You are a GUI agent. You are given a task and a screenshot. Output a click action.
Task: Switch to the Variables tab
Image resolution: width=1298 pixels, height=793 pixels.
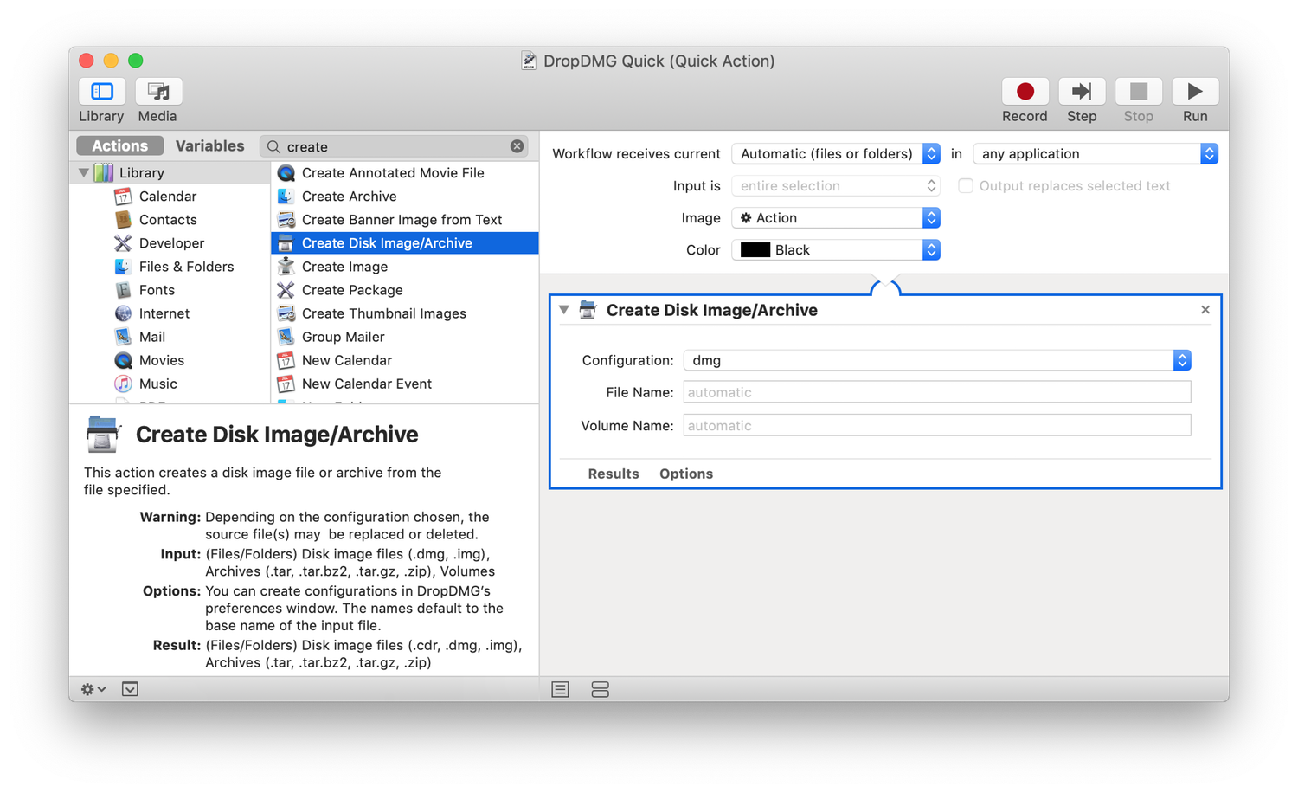pos(209,146)
